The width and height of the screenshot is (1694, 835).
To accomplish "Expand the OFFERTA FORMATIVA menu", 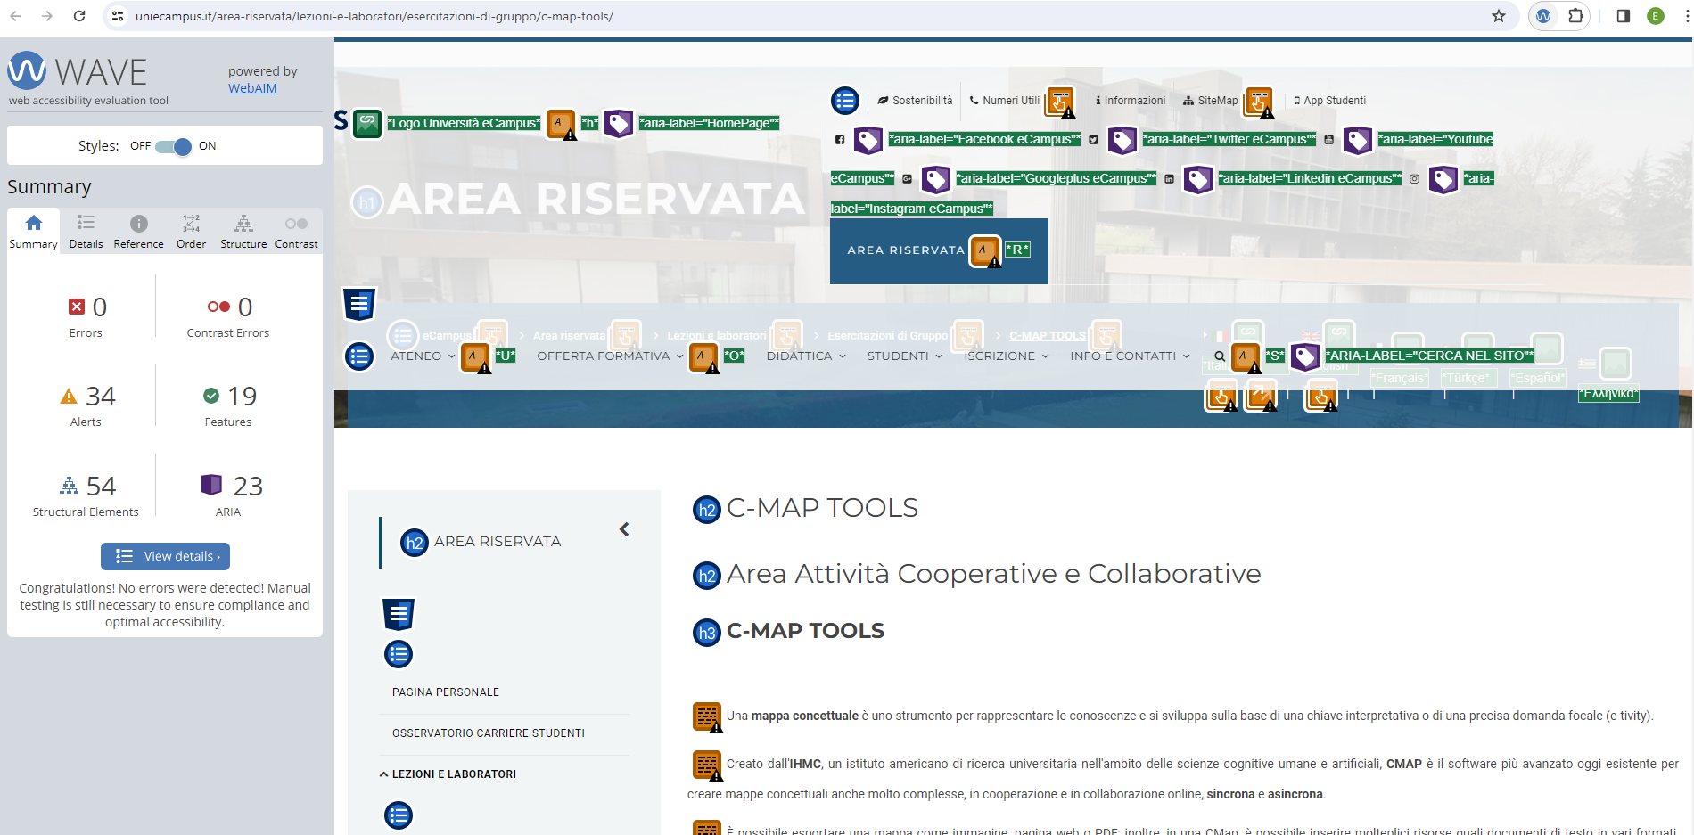I will (610, 356).
